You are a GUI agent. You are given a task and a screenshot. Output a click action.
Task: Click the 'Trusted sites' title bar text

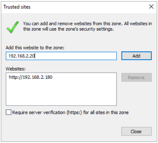pyautogui.click(x=17, y=7)
